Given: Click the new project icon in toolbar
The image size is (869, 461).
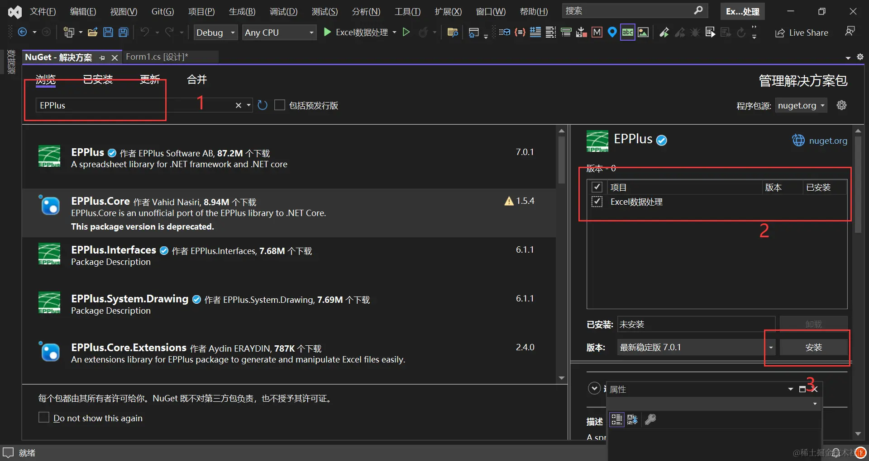Looking at the screenshot, I should (x=69, y=32).
